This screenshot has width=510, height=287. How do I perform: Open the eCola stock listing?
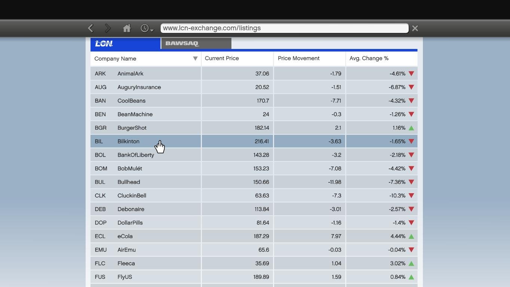[254, 236]
